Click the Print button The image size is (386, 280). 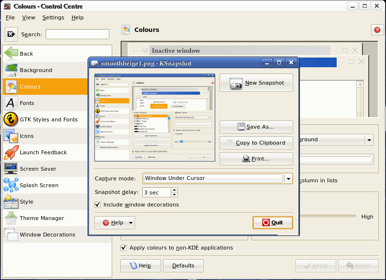click(256, 159)
